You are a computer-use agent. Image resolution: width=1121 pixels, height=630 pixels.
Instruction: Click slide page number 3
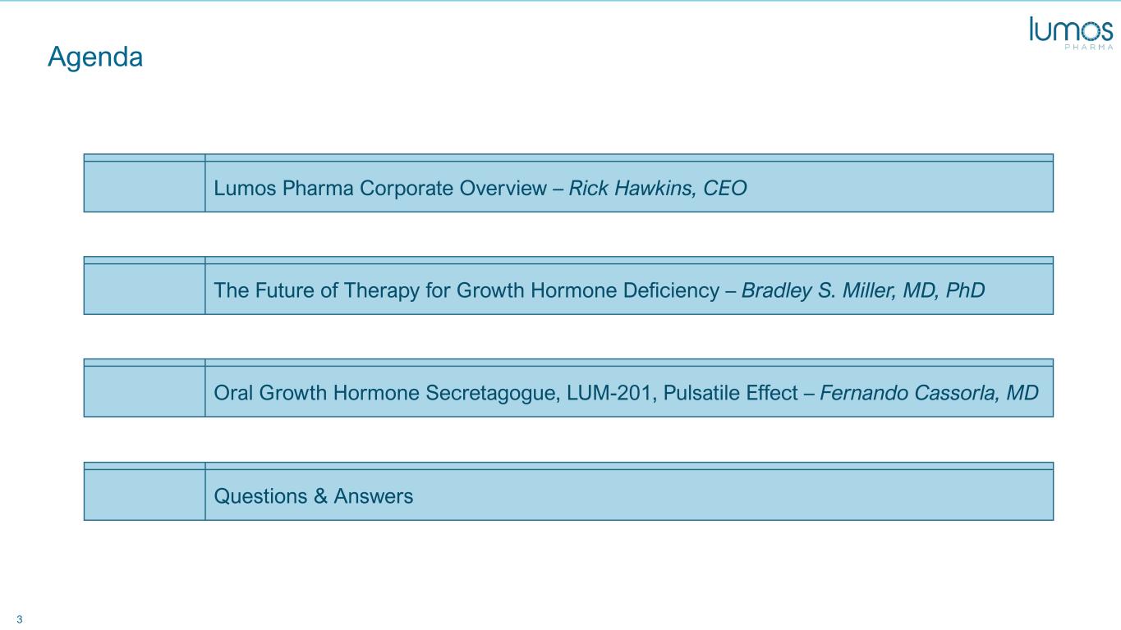[x=19, y=618]
